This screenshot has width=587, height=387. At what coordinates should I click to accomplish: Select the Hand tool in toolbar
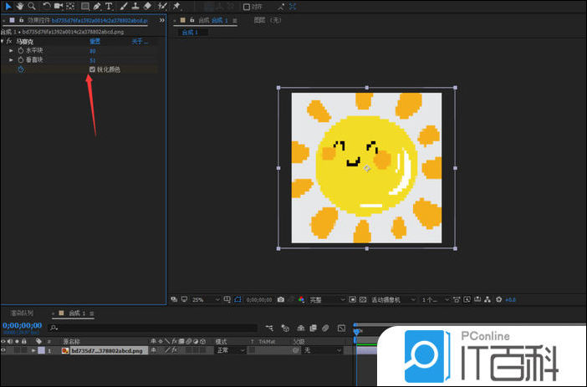click(20, 6)
